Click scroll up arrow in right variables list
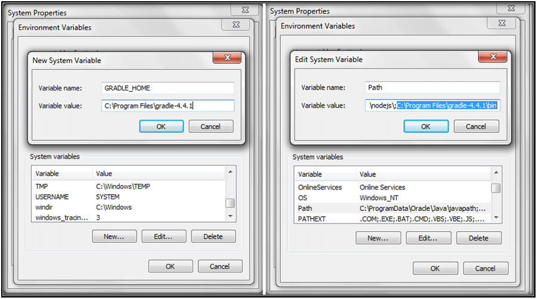This screenshot has width=537, height=299. click(x=496, y=173)
